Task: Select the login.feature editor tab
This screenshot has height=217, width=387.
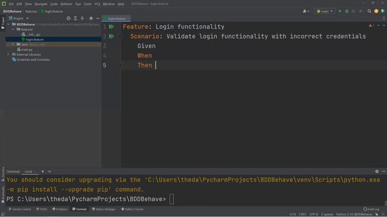Action: [x=117, y=19]
